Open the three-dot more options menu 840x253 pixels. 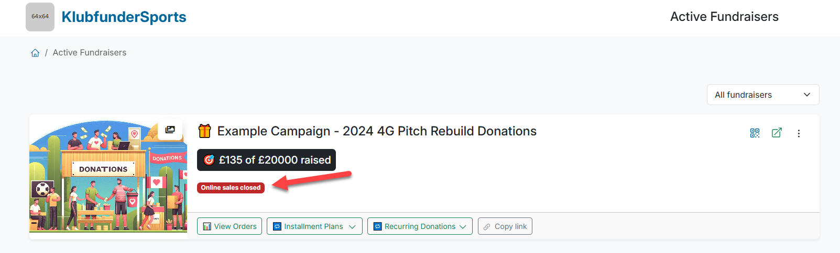pos(799,133)
